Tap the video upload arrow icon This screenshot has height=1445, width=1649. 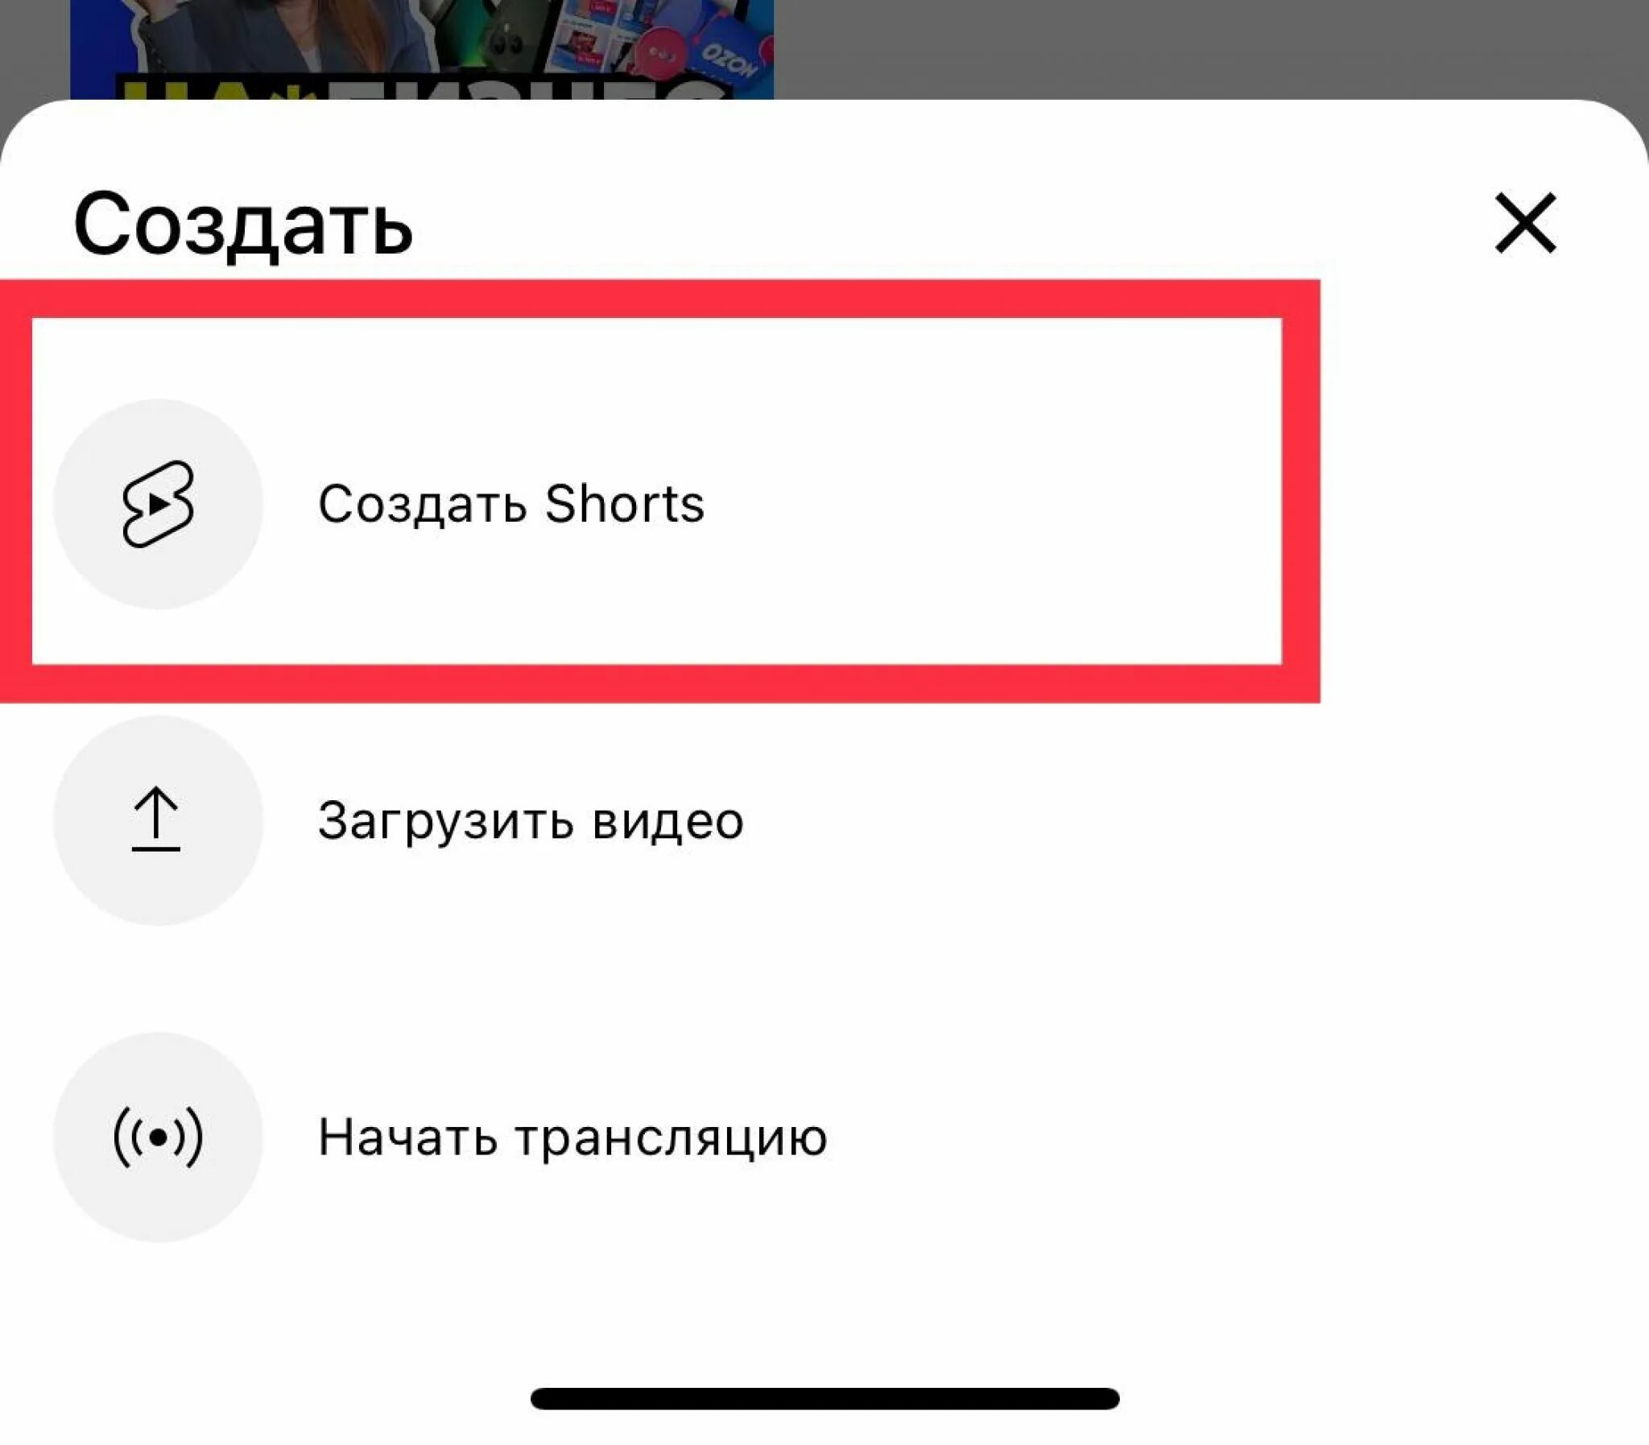157,819
